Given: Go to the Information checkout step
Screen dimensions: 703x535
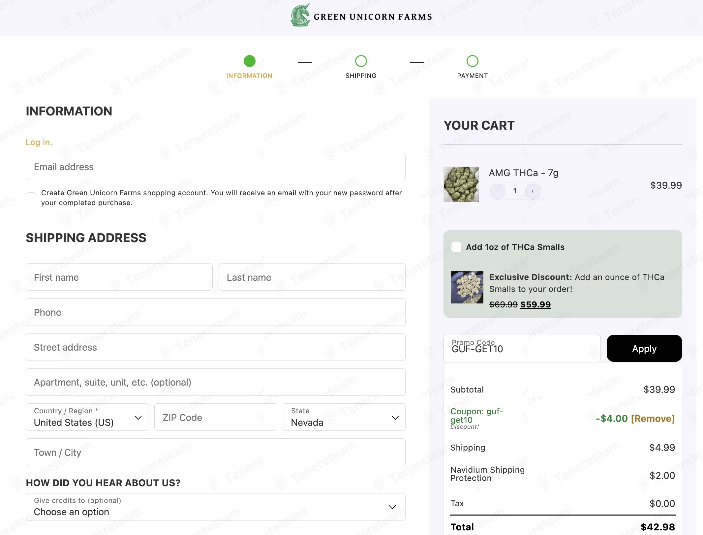Looking at the screenshot, I should [249, 67].
